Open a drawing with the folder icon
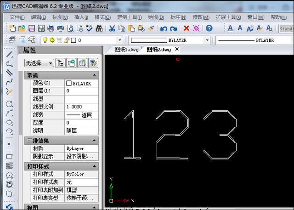Viewport: 294px width, 210px height. (22, 28)
